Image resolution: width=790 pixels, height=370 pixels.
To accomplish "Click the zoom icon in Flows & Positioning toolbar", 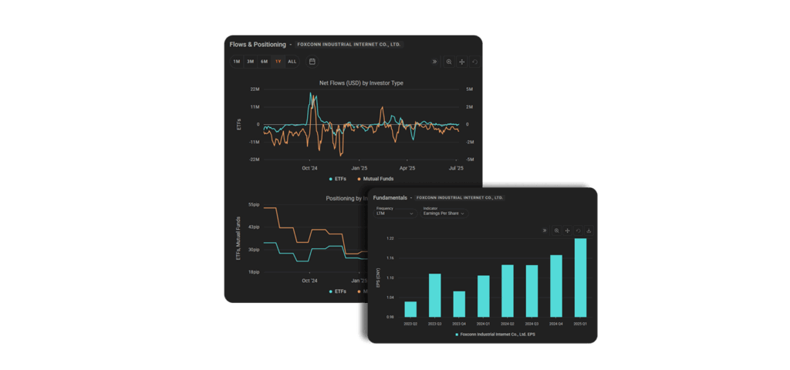I will [449, 62].
